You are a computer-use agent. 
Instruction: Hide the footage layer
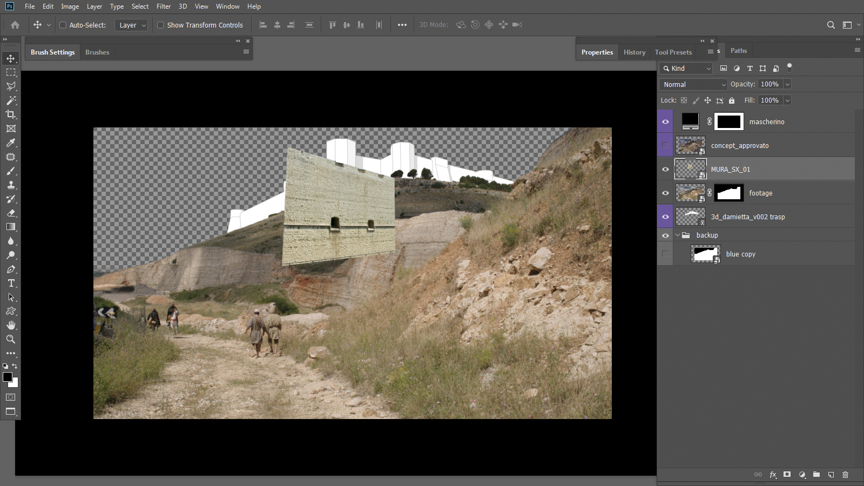pos(665,193)
